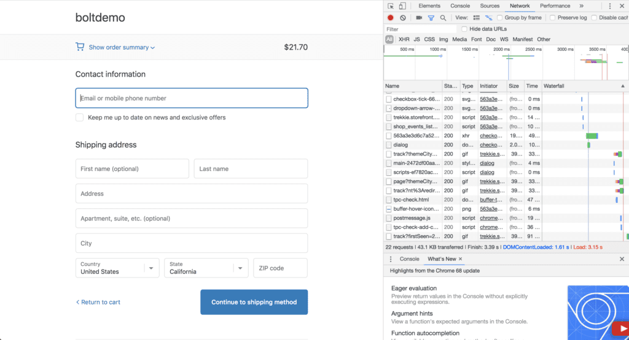629x340 pixels.
Task: Click Continue to shipping method button
Action: pos(254,302)
